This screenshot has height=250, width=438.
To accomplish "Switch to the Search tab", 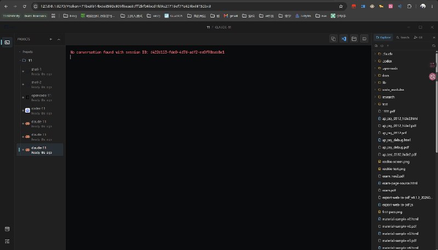I will point(402,37).
